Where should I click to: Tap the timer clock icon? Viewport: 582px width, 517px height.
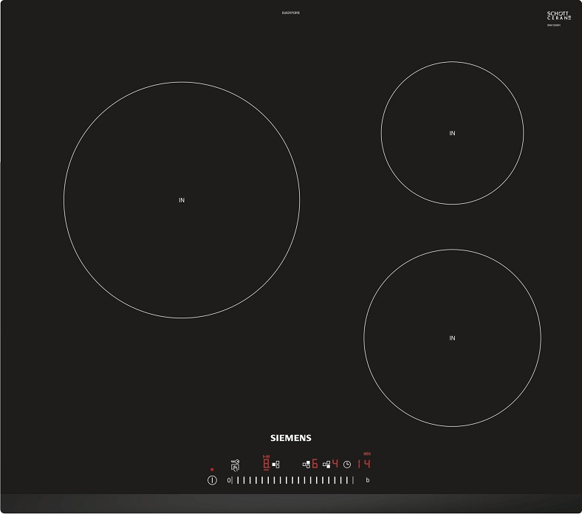346,465
